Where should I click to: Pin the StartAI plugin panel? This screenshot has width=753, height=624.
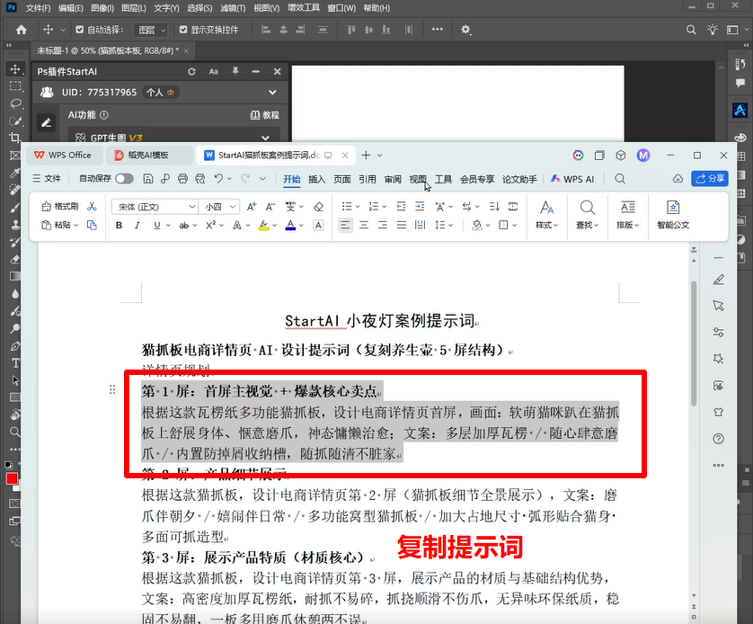pyautogui.click(x=235, y=71)
